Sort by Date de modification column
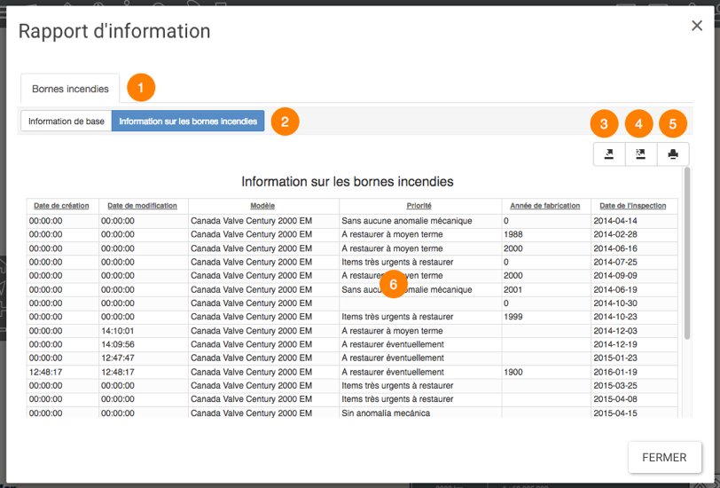 pyautogui.click(x=142, y=206)
